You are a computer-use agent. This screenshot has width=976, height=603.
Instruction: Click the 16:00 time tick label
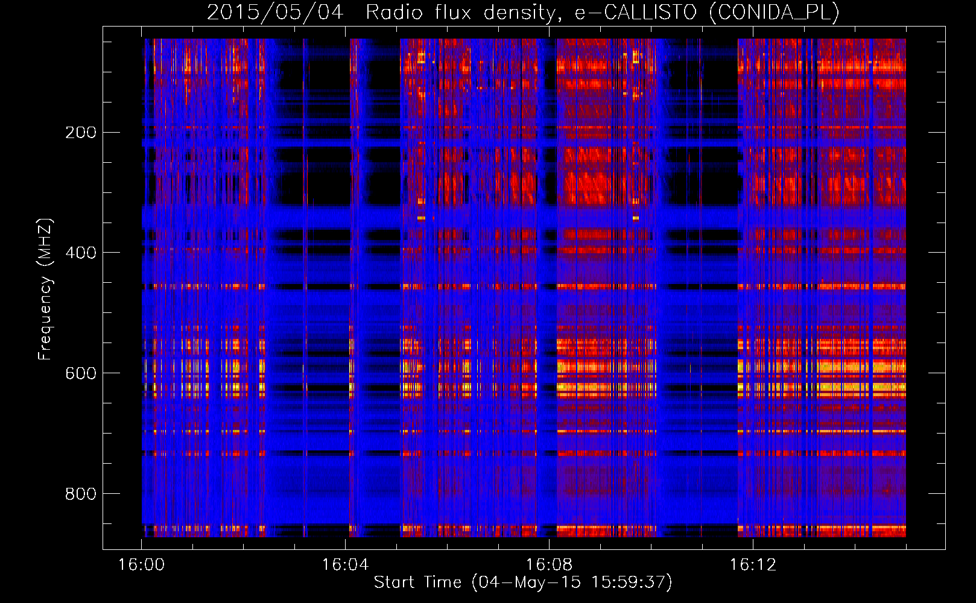pyautogui.click(x=141, y=565)
